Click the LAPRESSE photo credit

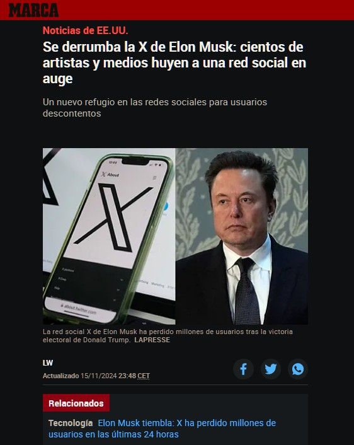point(152,340)
